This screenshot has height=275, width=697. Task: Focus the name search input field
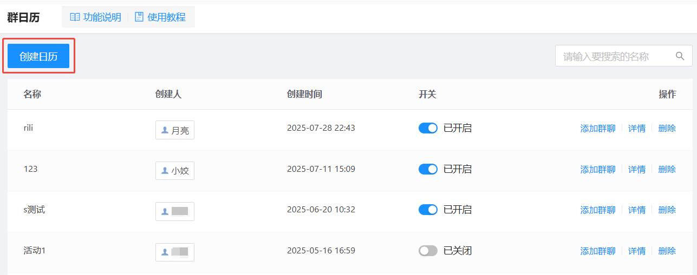click(624, 56)
